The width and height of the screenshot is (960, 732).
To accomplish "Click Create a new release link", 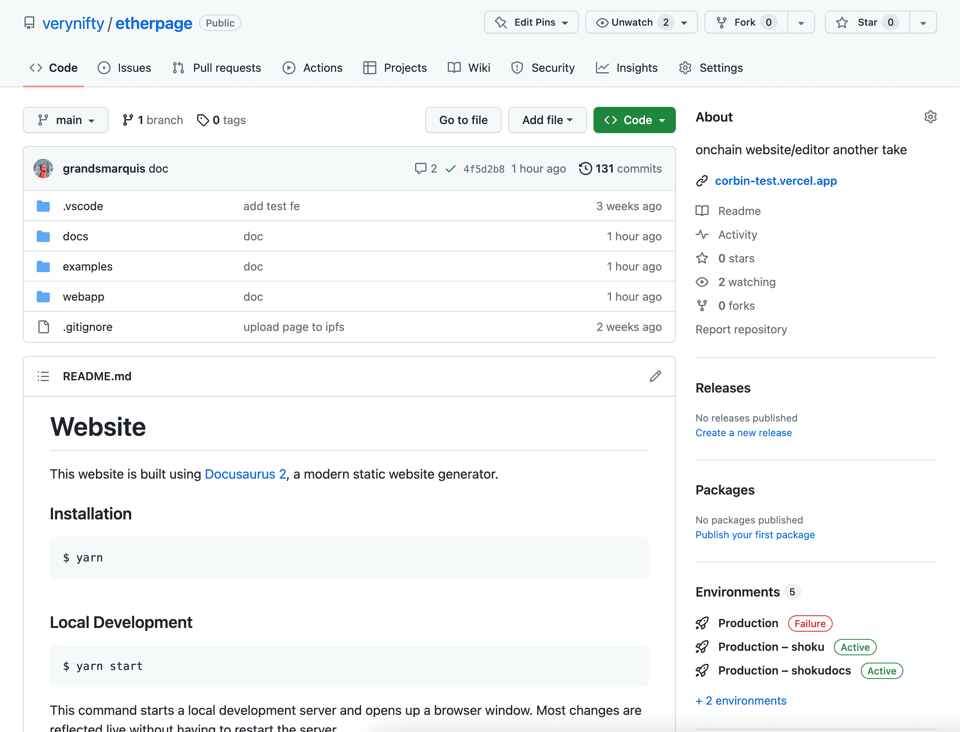I will pyautogui.click(x=743, y=433).
